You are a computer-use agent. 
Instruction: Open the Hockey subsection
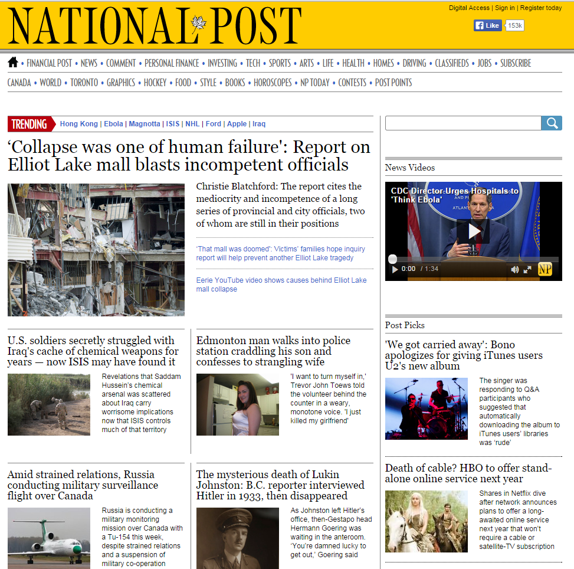[155, 83]
